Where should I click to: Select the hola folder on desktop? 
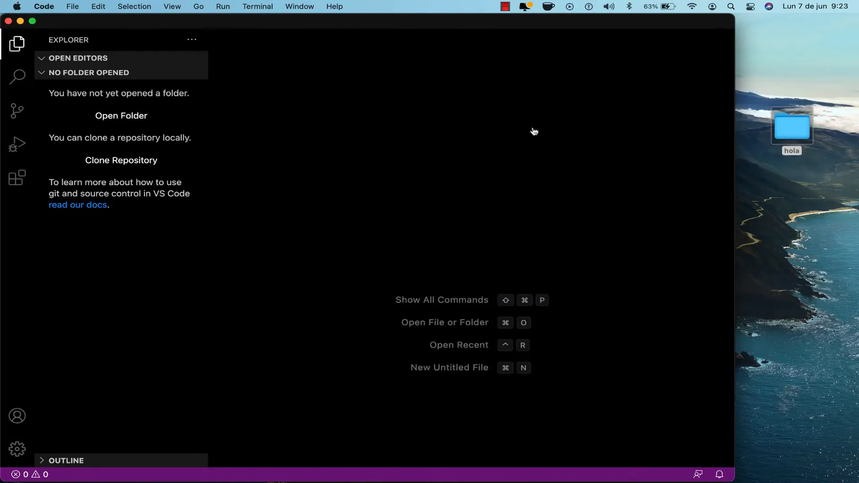(x=792, y=131)
